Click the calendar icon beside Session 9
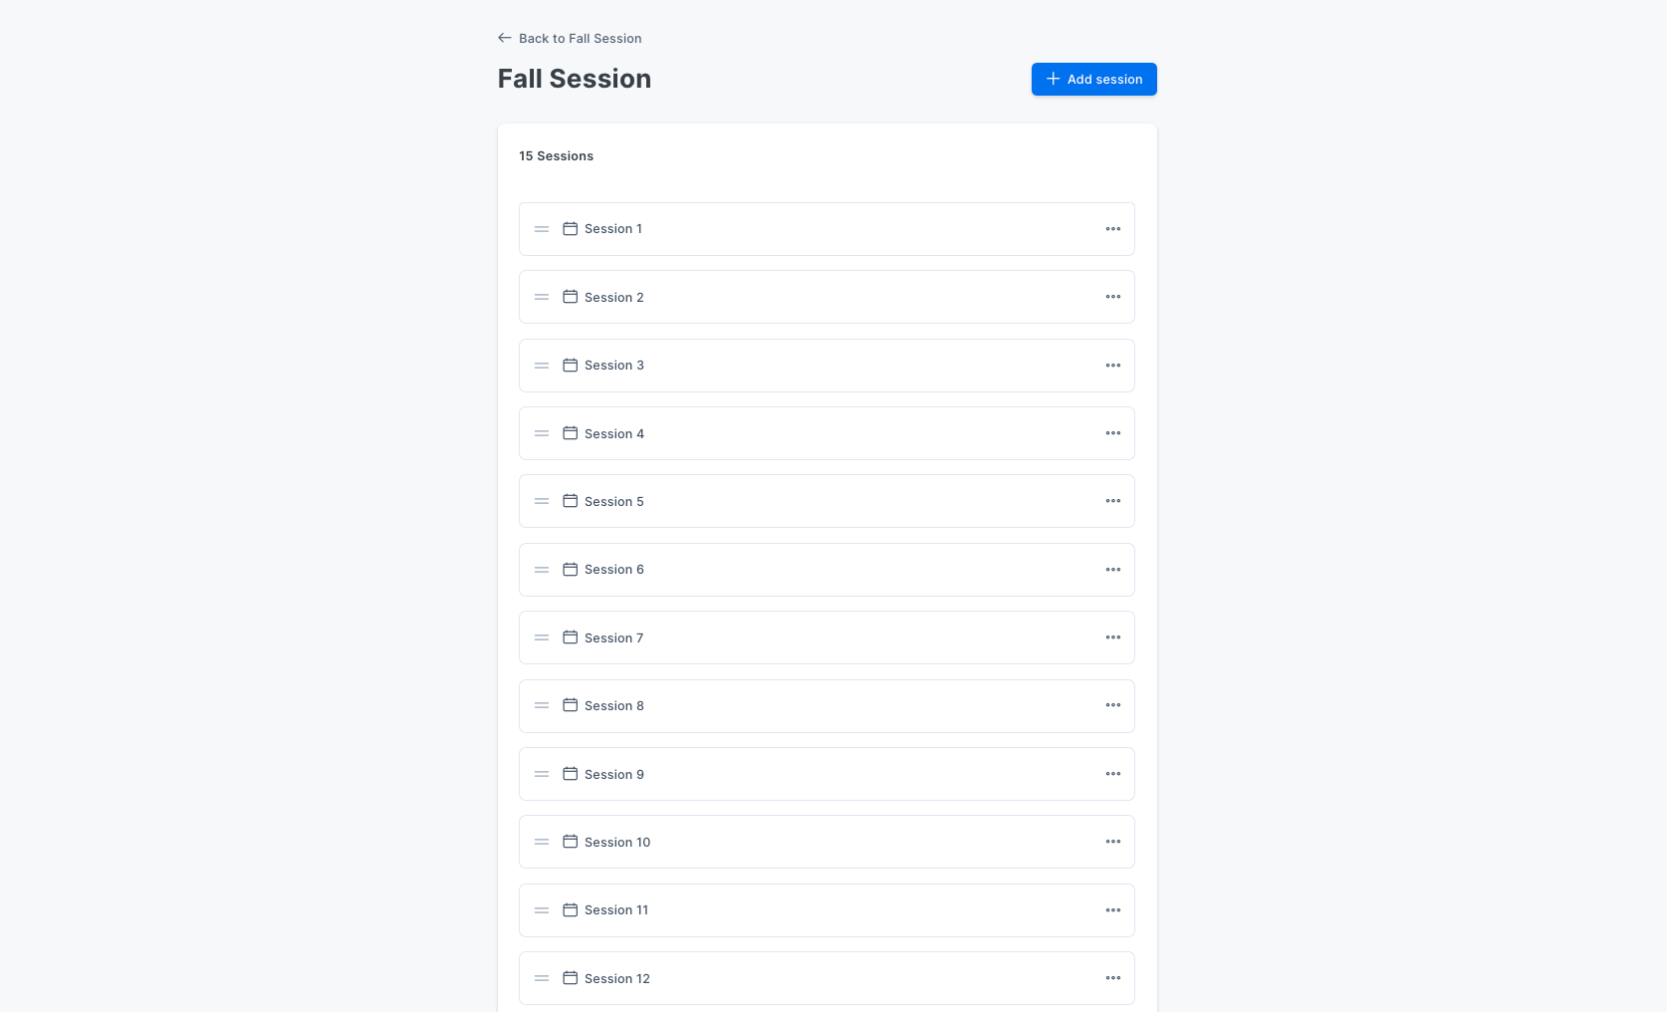1667x1012 pixels. tap(571, 774)
